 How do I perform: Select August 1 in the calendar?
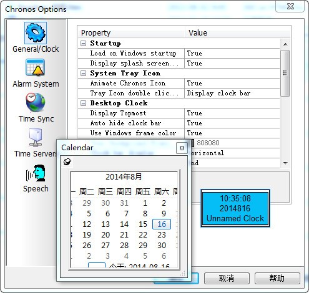[x=145, y=203]
